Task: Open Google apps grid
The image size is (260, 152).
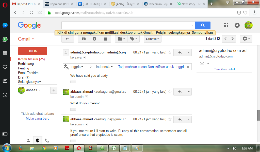Action: (x=226, y=25)
